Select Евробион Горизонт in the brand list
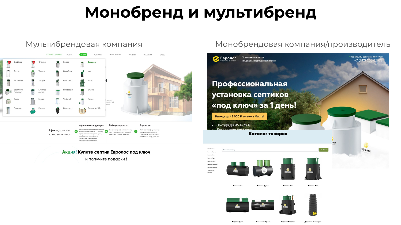 pyautogui.click(x=18, y=91)
